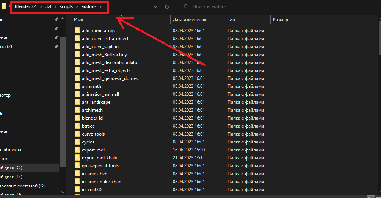The height and width of the screenshot is (198, 381).
Task: Click the add_mesh_discombobulator folder name
Action: pos(110,62)
